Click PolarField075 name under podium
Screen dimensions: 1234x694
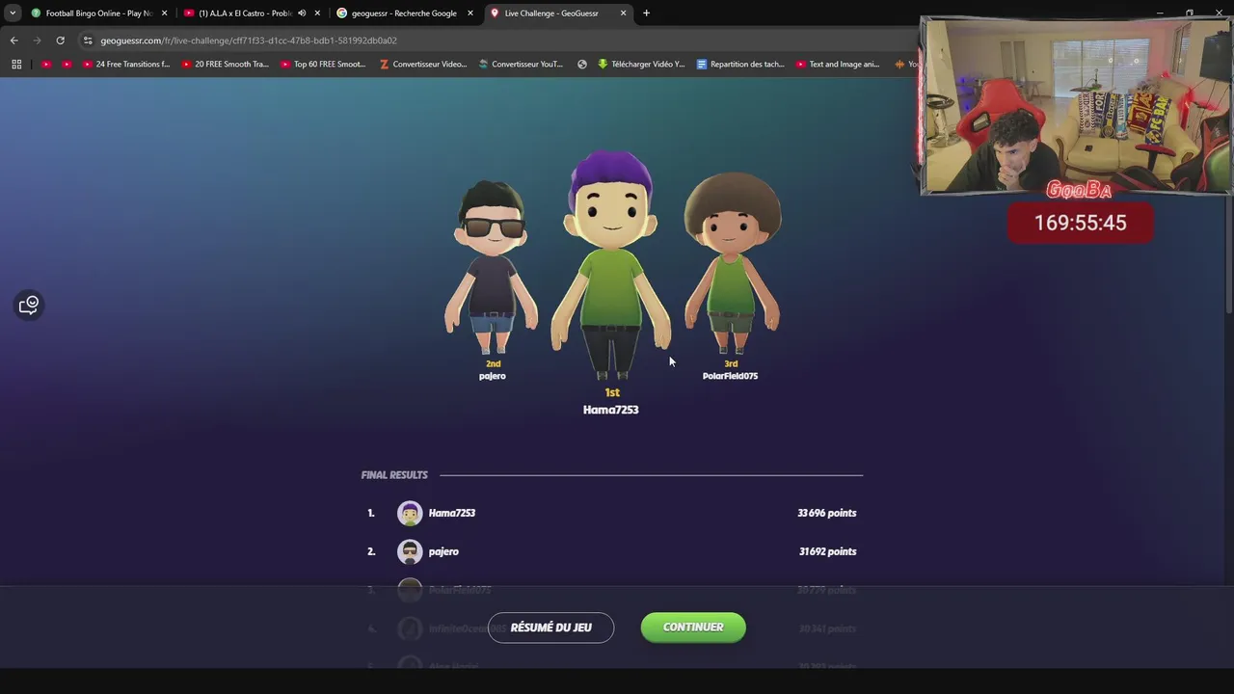(730, 376)
